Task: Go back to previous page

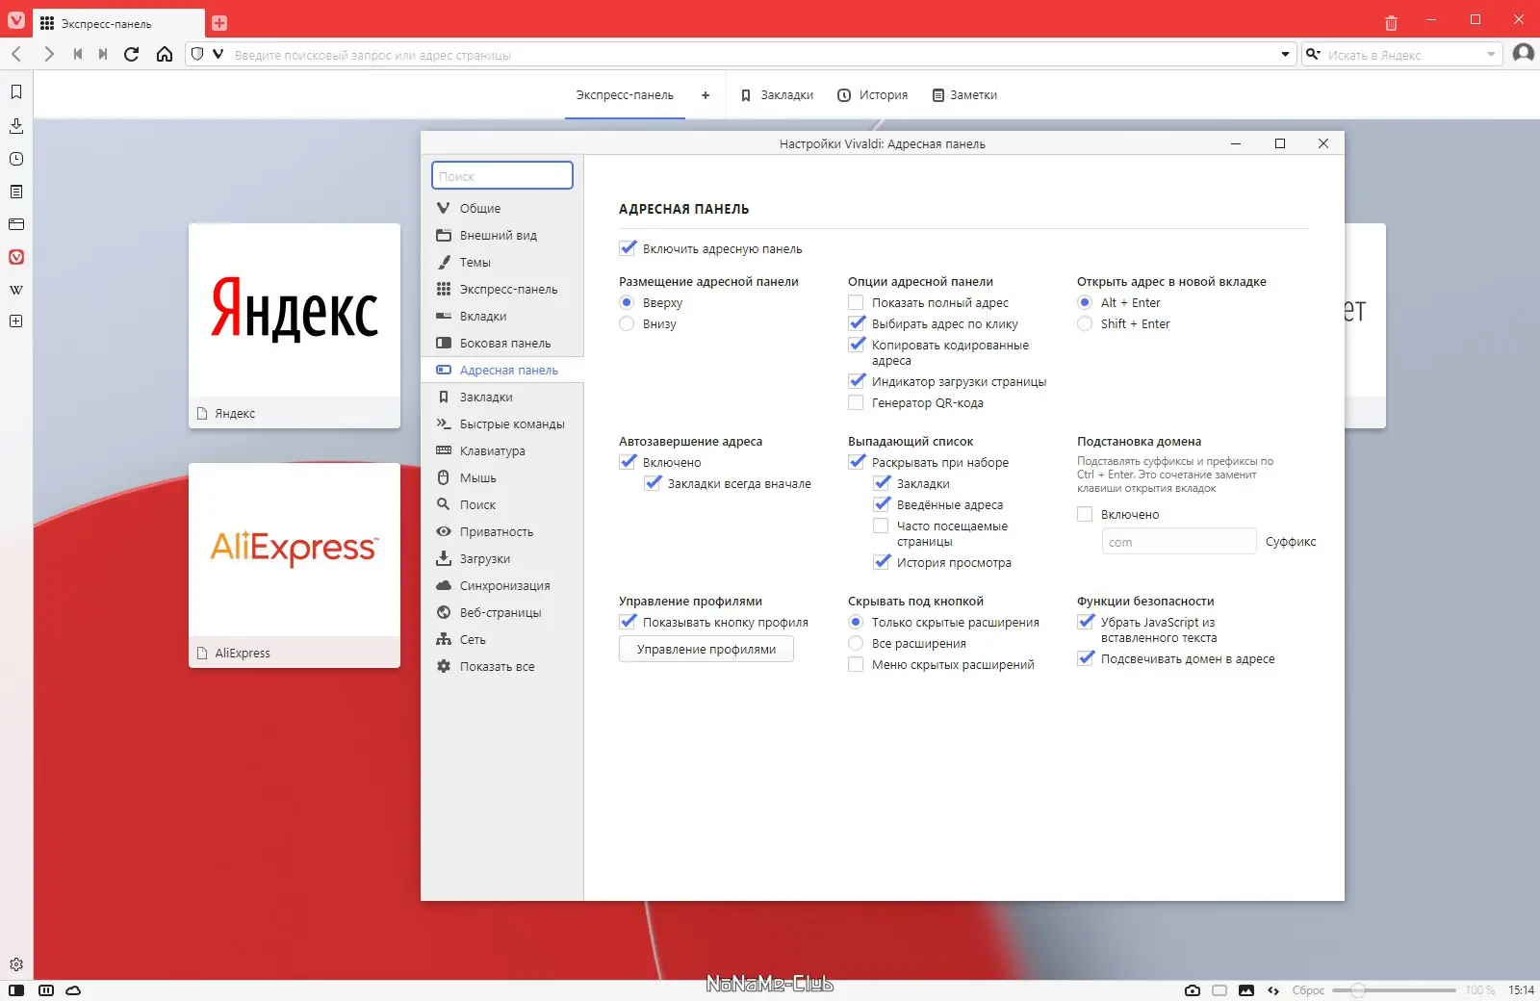Action: tap(16, 54)
